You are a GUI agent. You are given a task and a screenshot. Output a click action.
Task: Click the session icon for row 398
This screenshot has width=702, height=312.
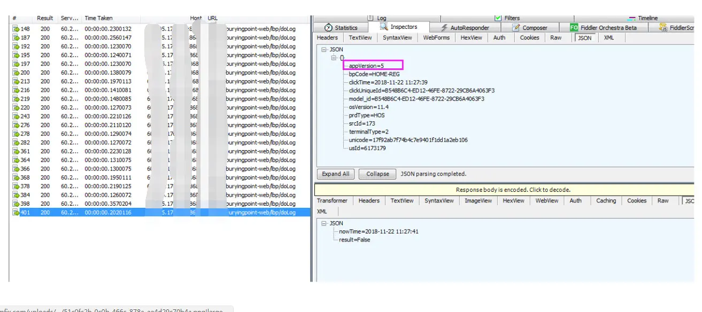tap(16, 204)
